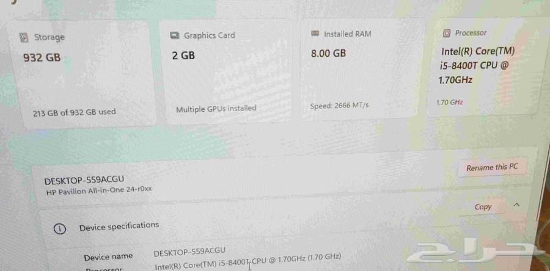Select the DESKTOP-559ACGU PC name heading
Viewport: 550px width, 271px height.
(84, 180)
